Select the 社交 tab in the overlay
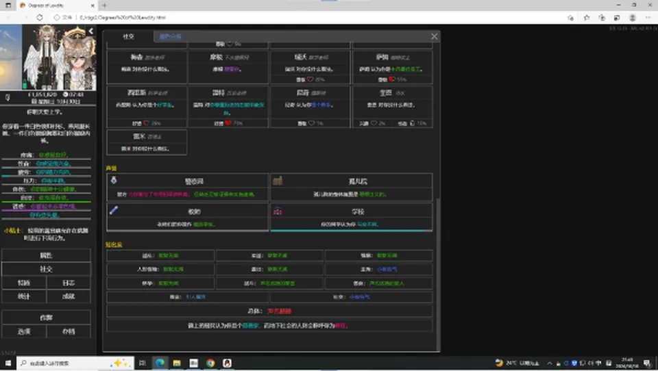 (128, 36)
